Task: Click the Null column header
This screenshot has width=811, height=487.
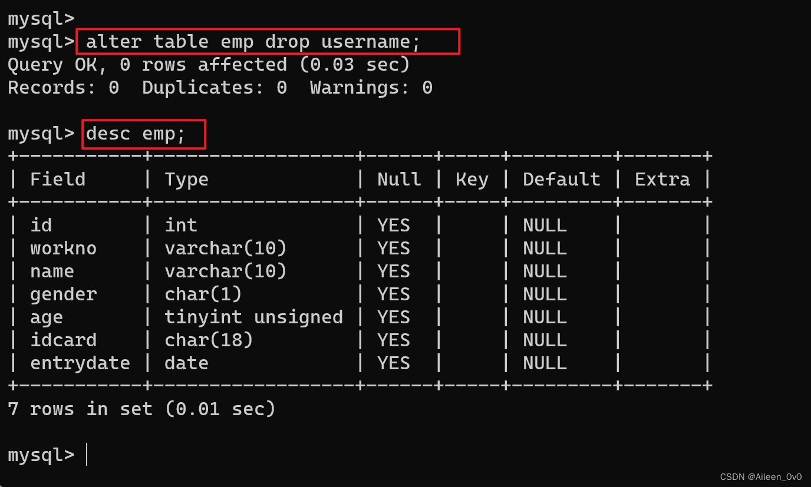Action: (x=399, y=179)
